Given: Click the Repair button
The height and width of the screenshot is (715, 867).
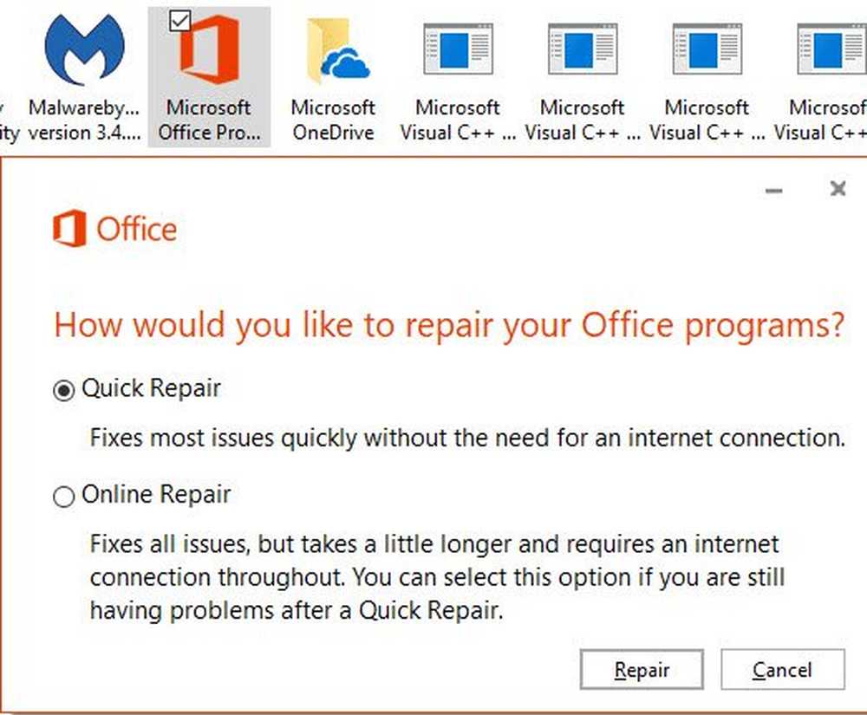Looking at the screenshot, I should click(642, 670).
